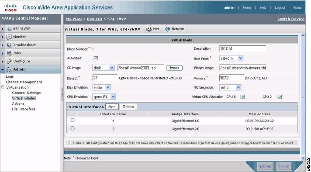The height and width of the screenshot is (172, 311).
Task: Open General Settings under Virtualization
Action: [26, 93]
